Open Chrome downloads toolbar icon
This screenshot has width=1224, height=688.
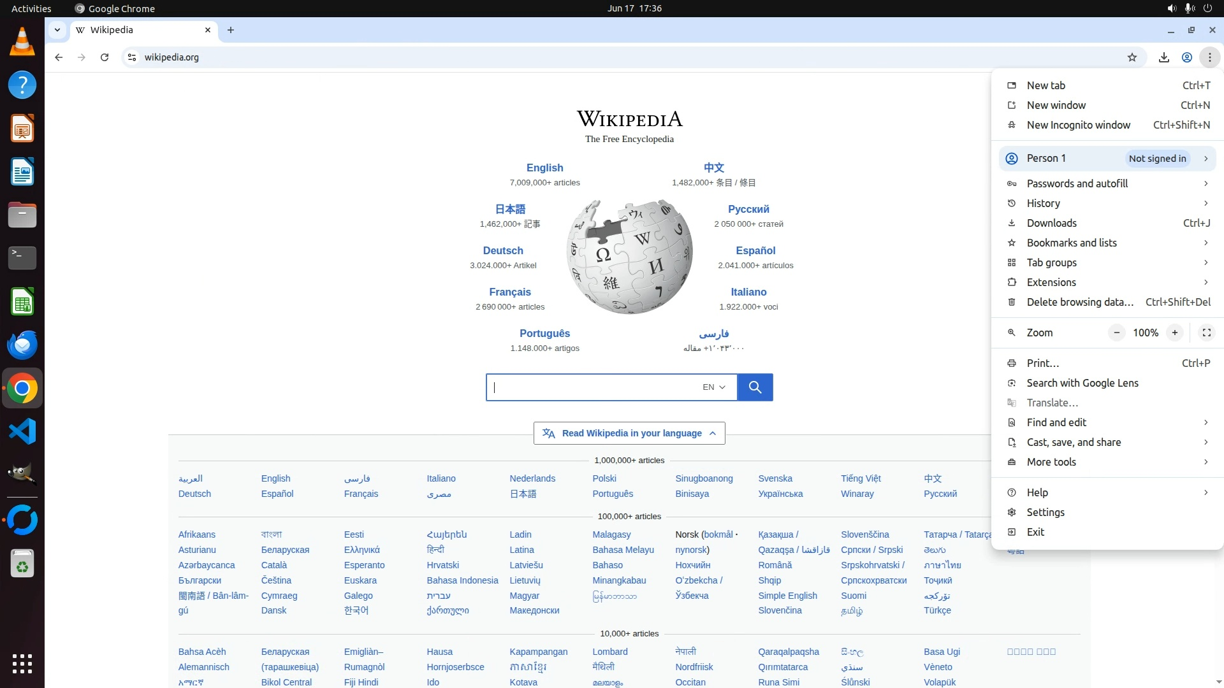tap(1164, 57)
